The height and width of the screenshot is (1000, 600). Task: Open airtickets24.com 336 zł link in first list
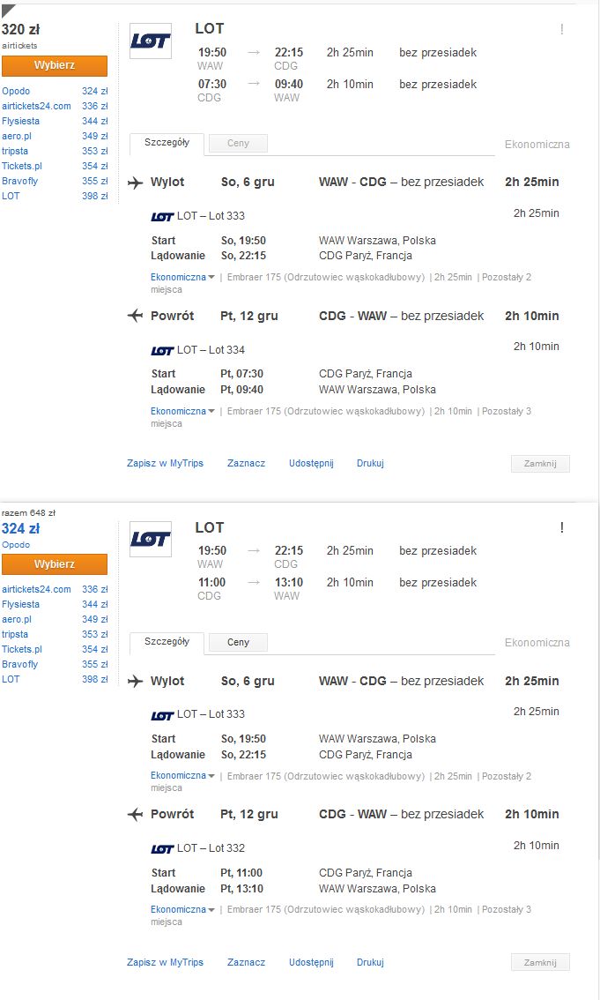click(x=36, y=106)
